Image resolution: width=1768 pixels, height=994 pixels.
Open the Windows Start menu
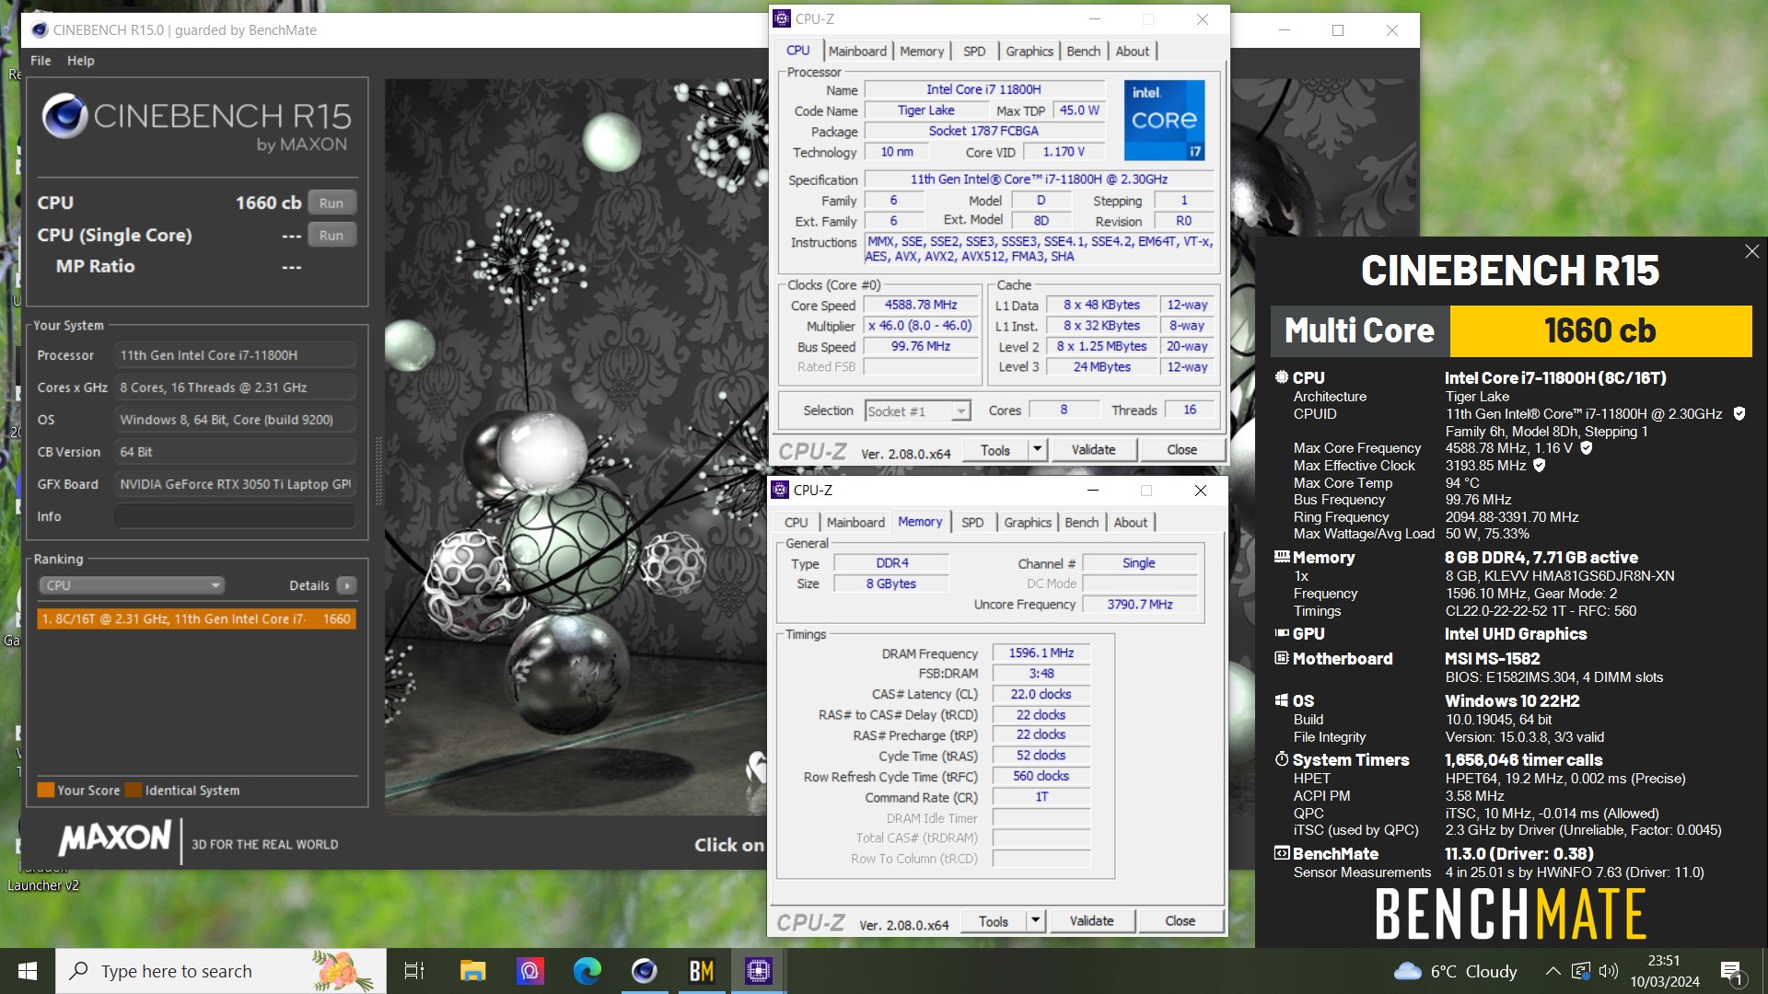28,971
